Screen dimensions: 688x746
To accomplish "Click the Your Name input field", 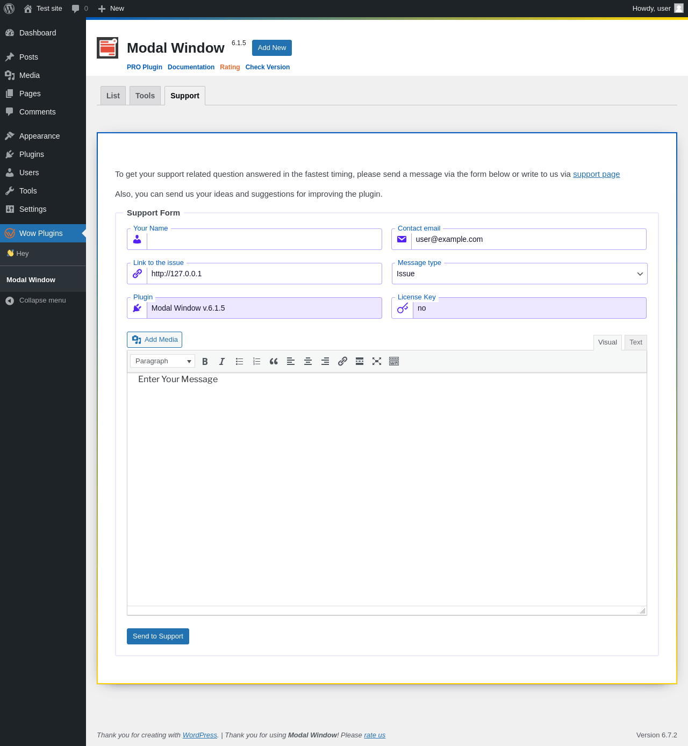I will point(263,240).
